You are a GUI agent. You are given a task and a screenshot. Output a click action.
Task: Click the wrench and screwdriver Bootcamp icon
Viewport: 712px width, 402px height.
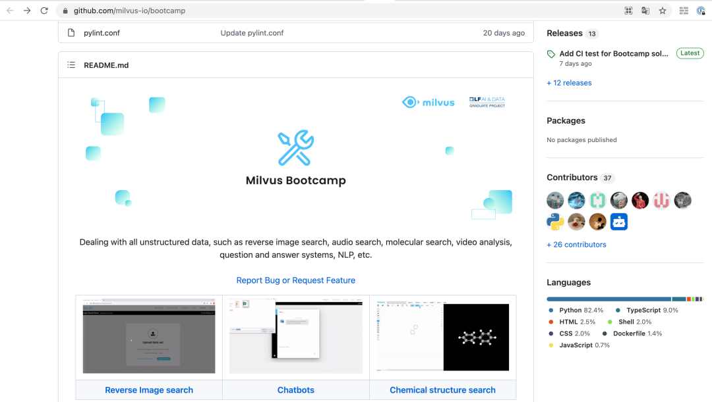pos(295,148)
